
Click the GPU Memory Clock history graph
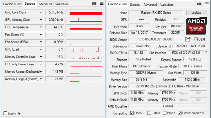(84, 20)
